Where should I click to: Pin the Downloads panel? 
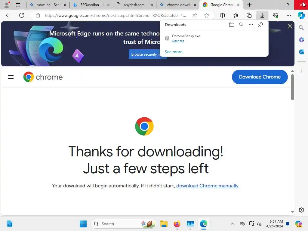point(260,25)
